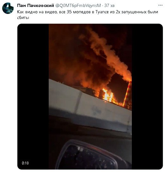Click the word мопедов in the tweet
The width and height of the screenshot is (166, 173).
click(82, 12)
